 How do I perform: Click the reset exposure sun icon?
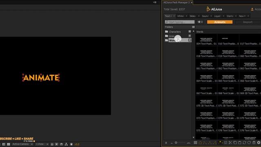(x=71, y=144)
